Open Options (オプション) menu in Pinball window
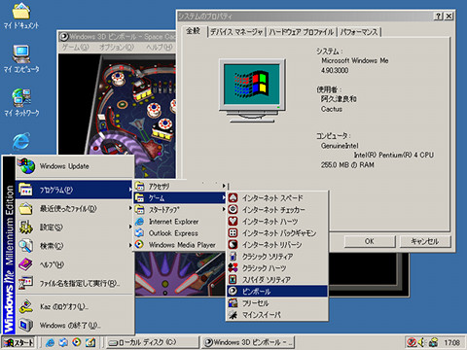The image size is (467, 350). pyautogui.click(x=117, y=48)
